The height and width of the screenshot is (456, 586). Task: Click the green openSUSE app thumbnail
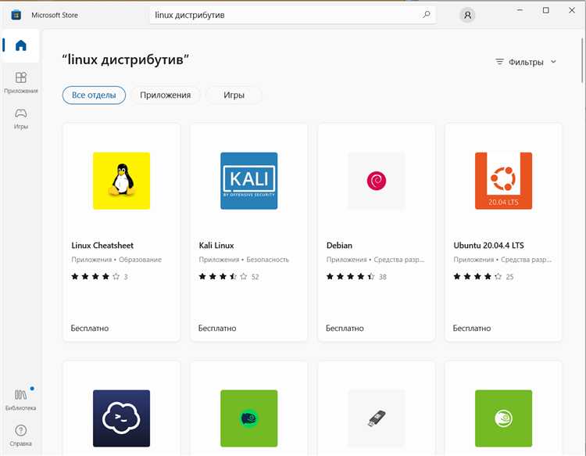pos(503,418)
